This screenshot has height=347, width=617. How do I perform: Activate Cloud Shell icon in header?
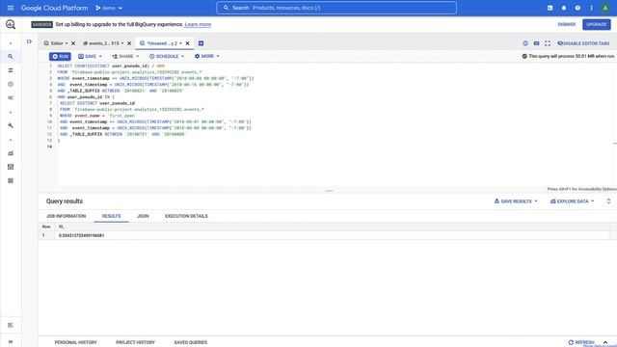tap(550, 8)
